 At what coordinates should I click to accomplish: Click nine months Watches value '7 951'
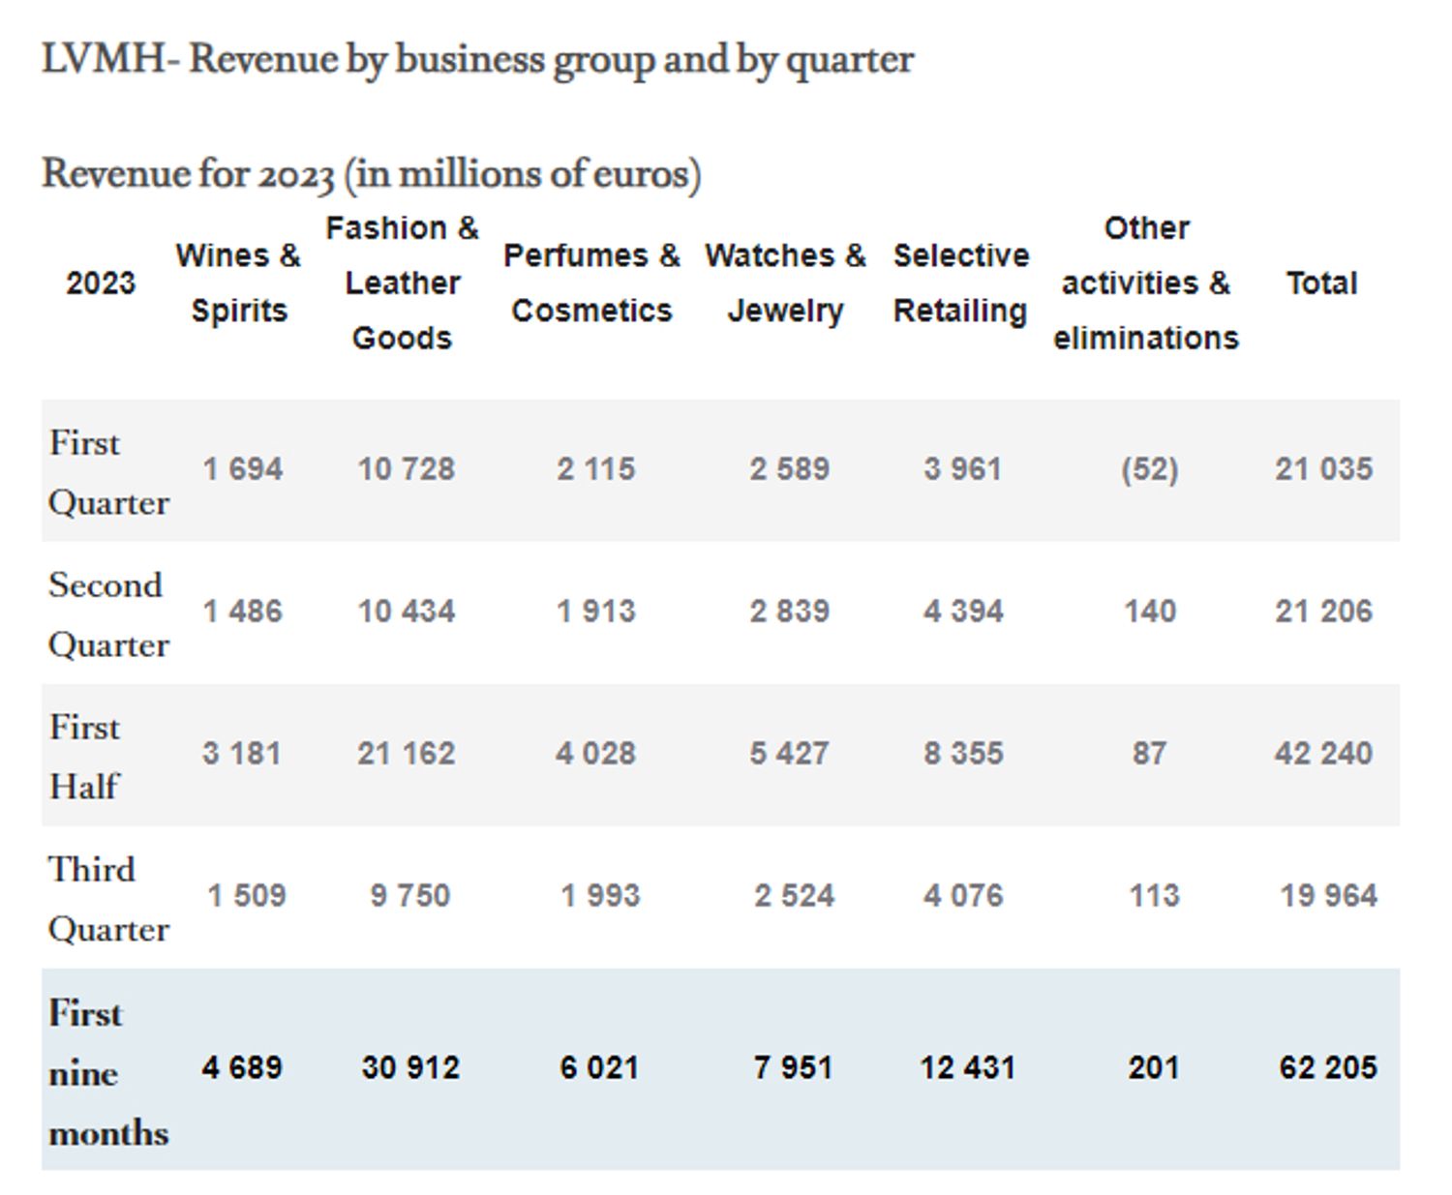794,1068
